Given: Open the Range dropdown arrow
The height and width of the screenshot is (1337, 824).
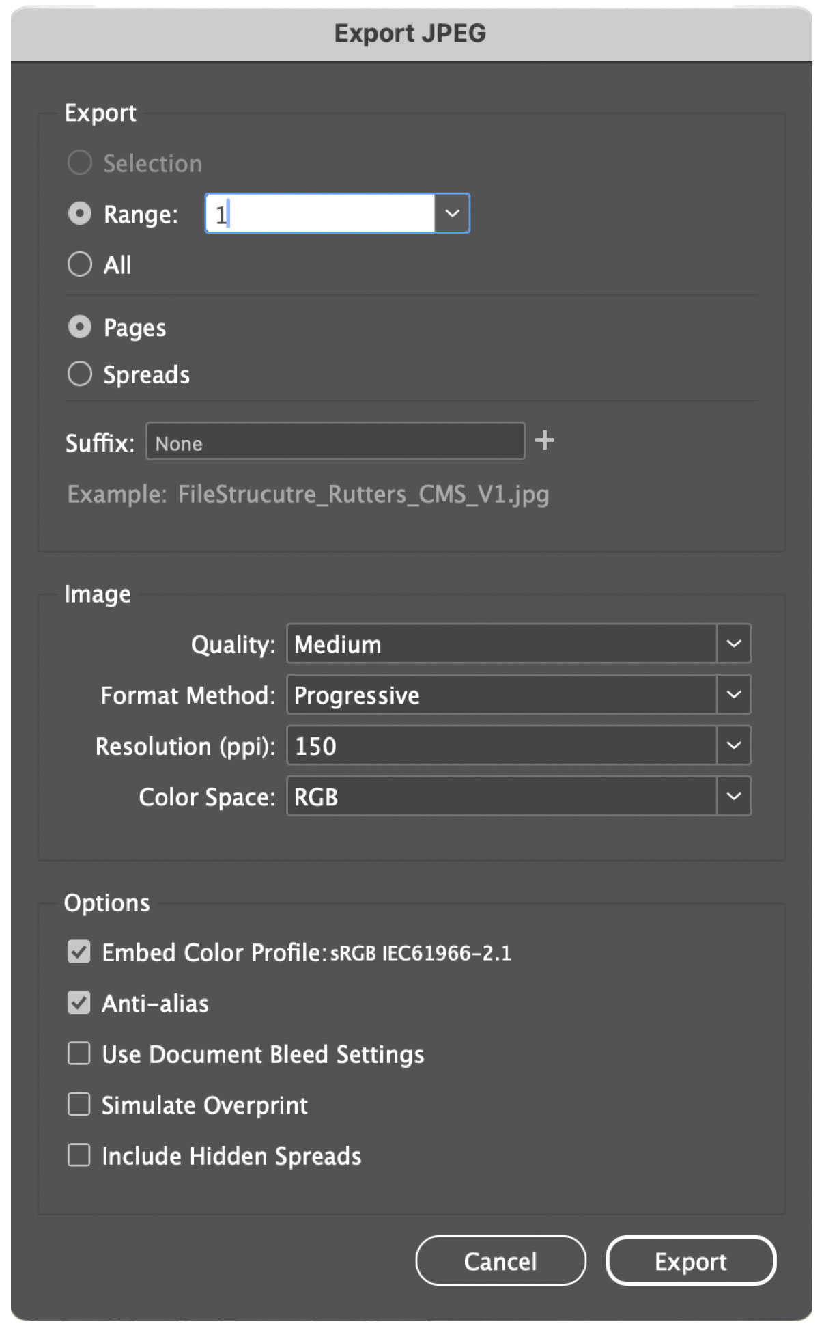Looking at the screenshot, I should [452, 213].
